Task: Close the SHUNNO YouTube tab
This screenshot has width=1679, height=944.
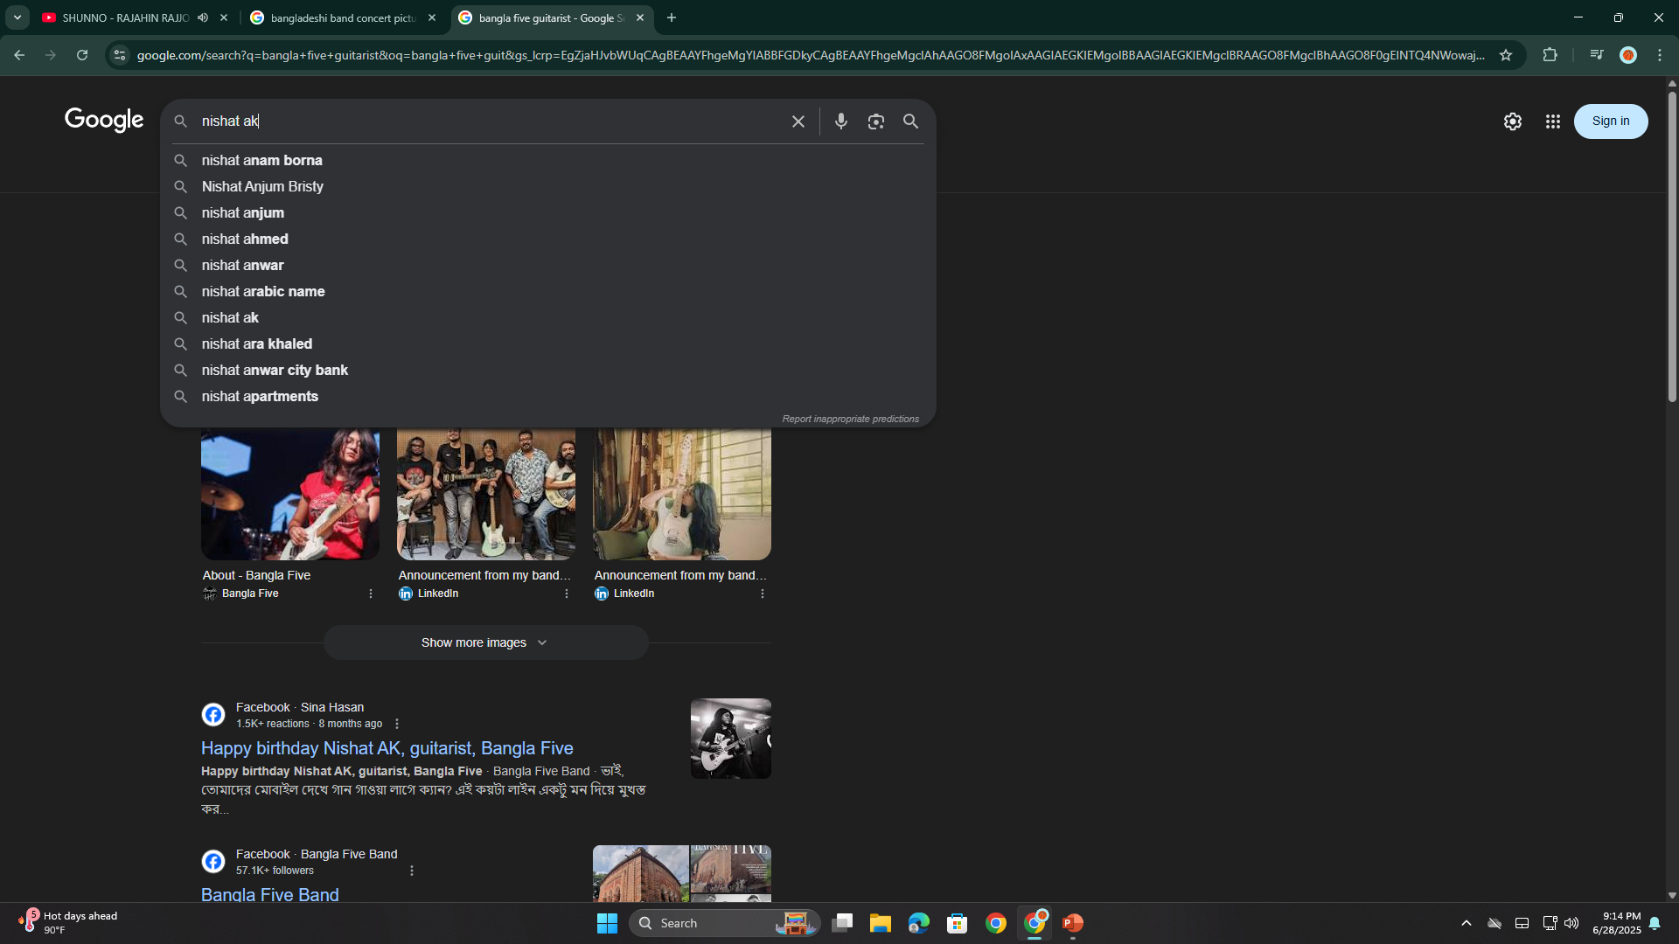Action: tap(224, 17)
